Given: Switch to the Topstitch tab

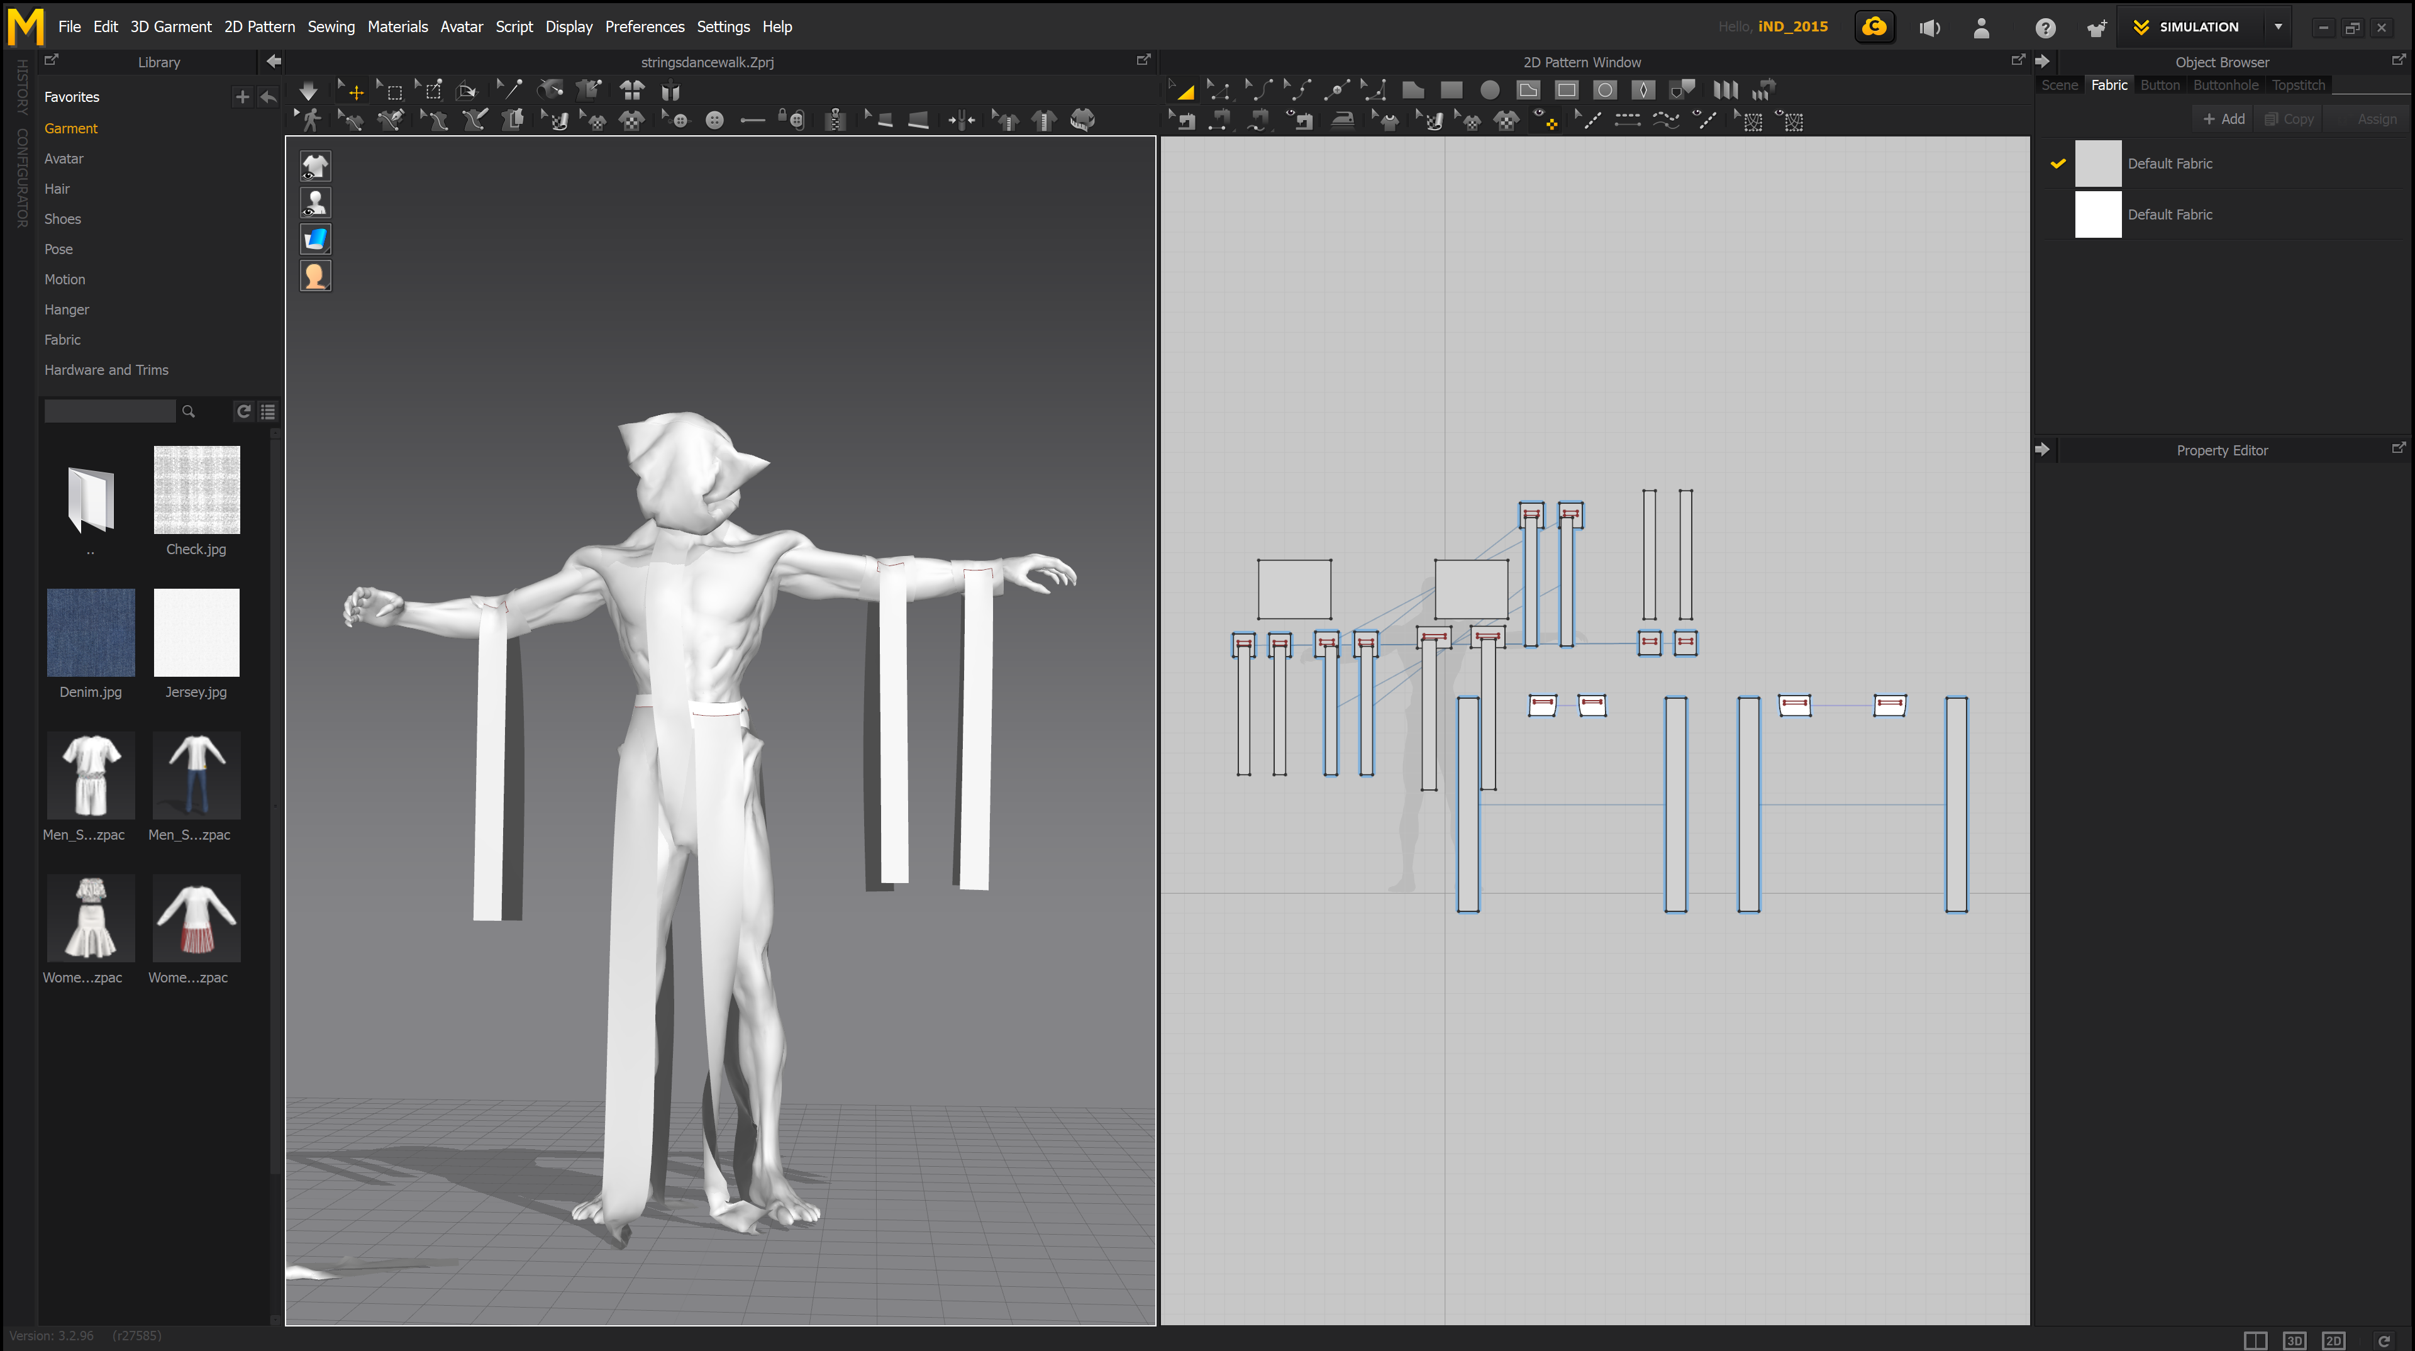Looking at the screenshot, I should (x=2298, y=86).
